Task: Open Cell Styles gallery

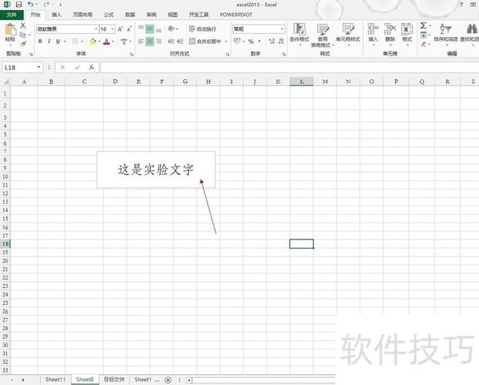Action: tap(348, 34)
